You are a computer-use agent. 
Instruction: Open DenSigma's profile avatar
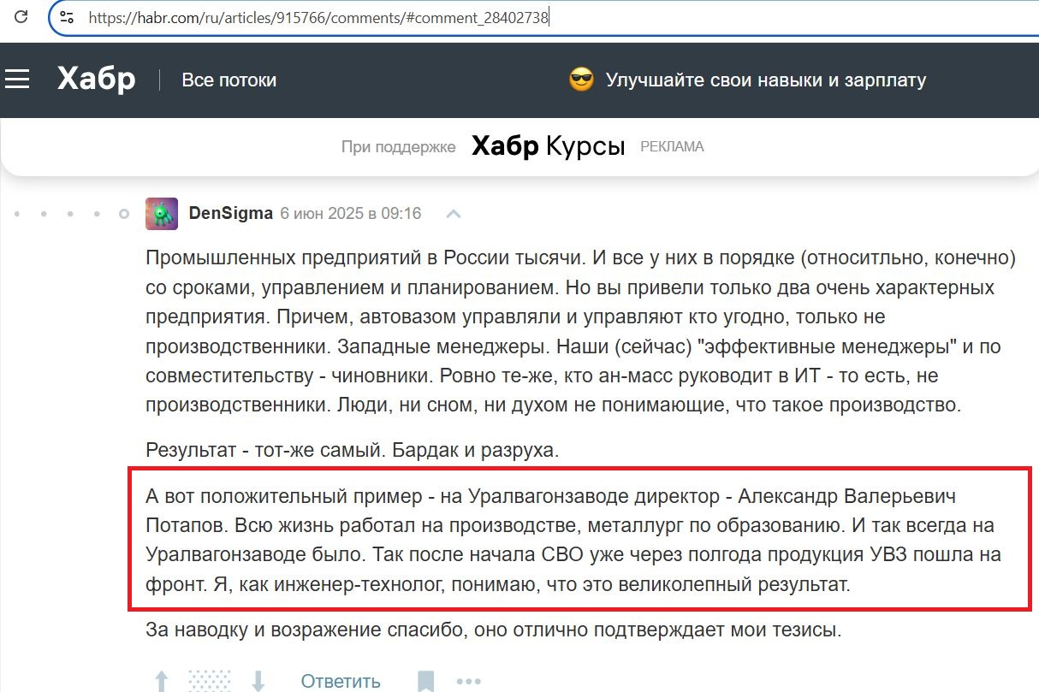click(x=161, y=212)
